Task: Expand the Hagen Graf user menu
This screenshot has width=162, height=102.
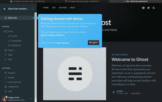Action: click(31, 99)
